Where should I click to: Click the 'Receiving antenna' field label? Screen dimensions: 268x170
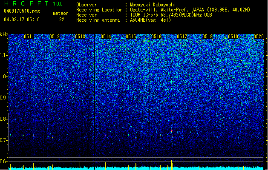[98, 20]
